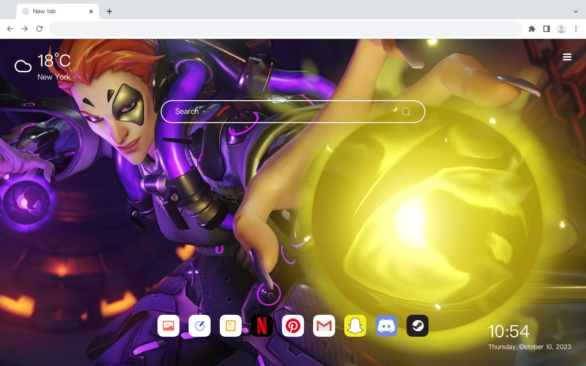
Task: Click the magnifier search icon
Action: (406, 112)
